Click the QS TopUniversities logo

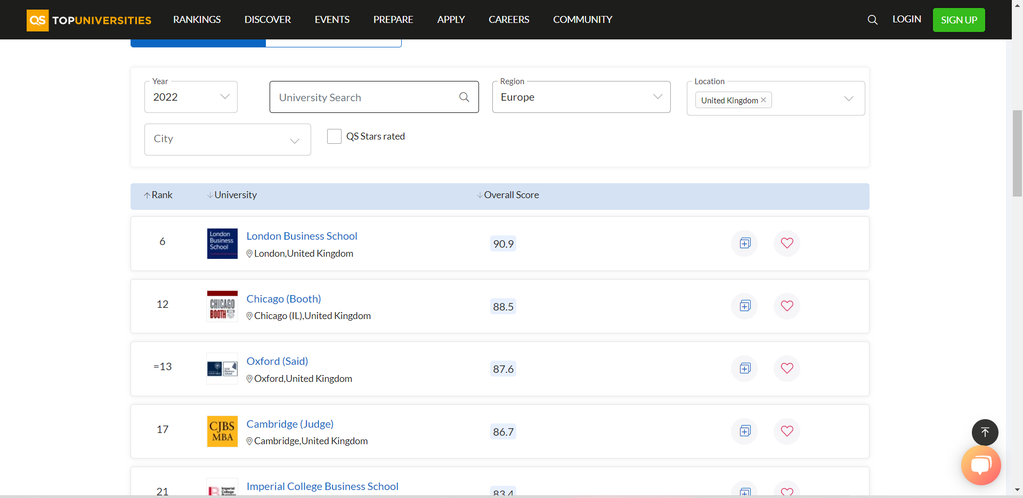[89, 20]
